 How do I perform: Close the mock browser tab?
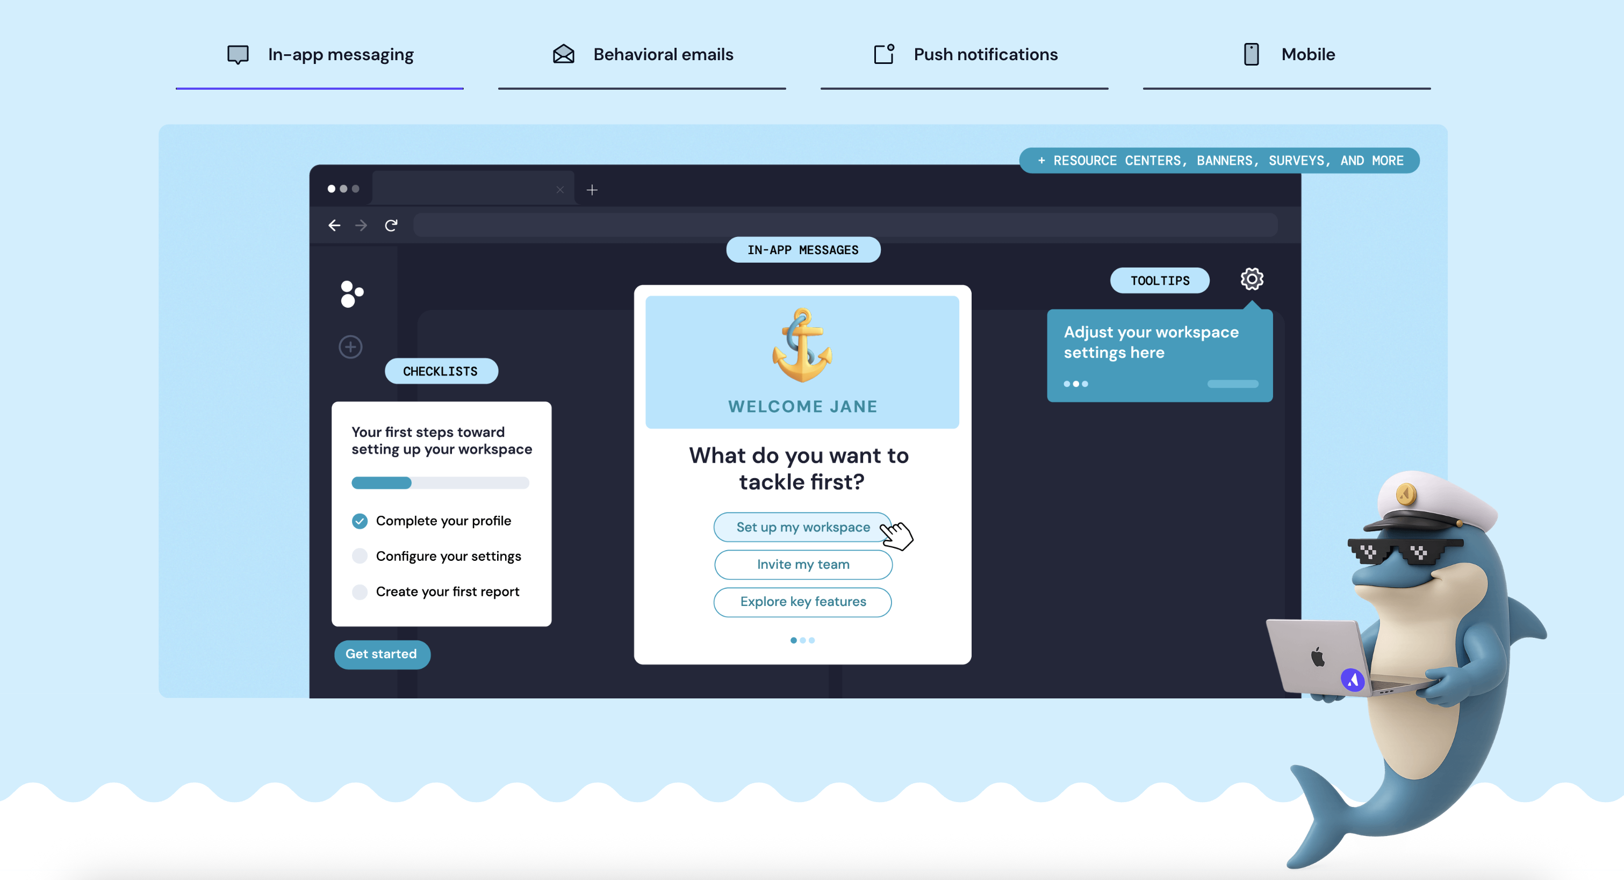pos(560,190)
